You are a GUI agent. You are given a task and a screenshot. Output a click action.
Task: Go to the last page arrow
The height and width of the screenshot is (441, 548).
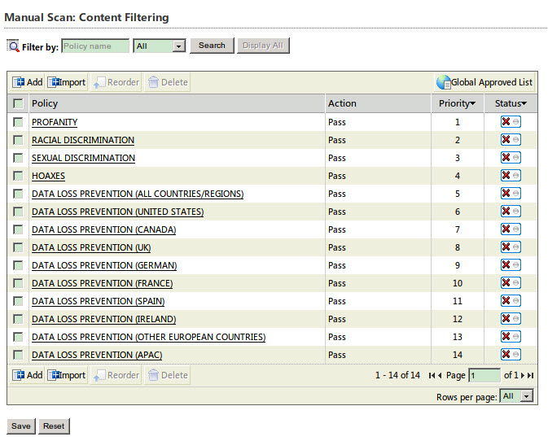pyautogui.click(x=531, y=375)
